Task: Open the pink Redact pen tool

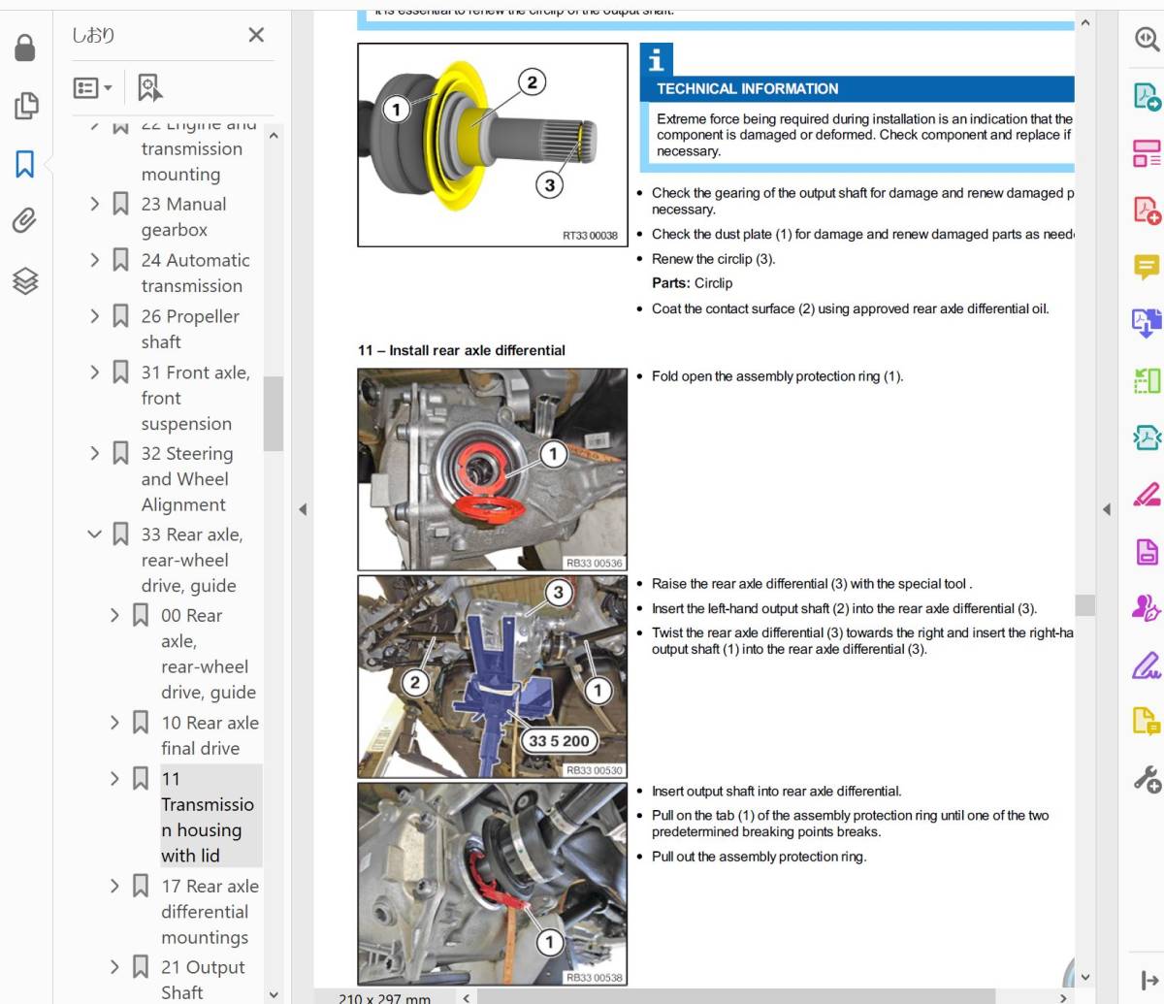Action: point(1147,495)
